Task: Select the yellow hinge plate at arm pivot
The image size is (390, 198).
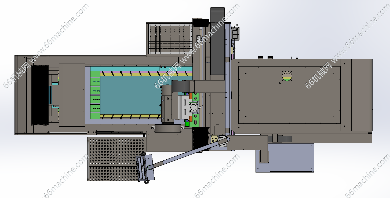Action: click(x=215, y=139)
